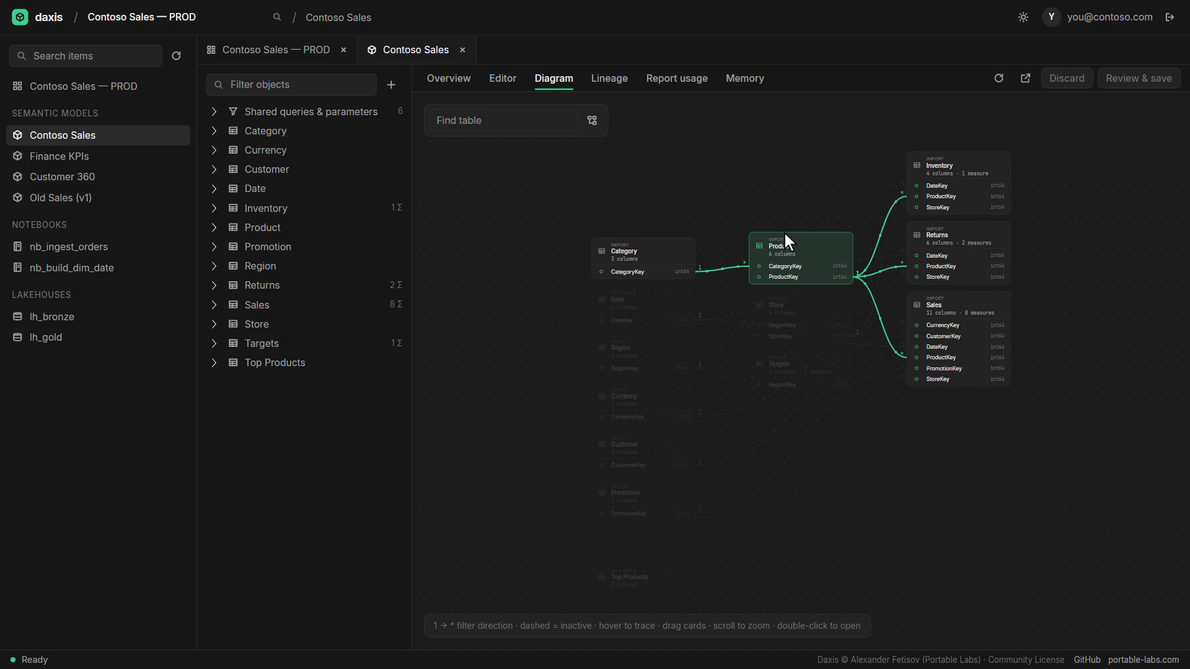Click the Shared queries funnel icon

click(233, 111)
